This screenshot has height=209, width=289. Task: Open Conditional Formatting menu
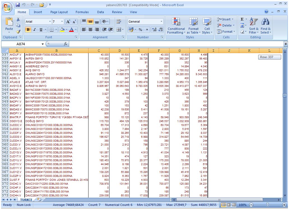click(176, 26)
